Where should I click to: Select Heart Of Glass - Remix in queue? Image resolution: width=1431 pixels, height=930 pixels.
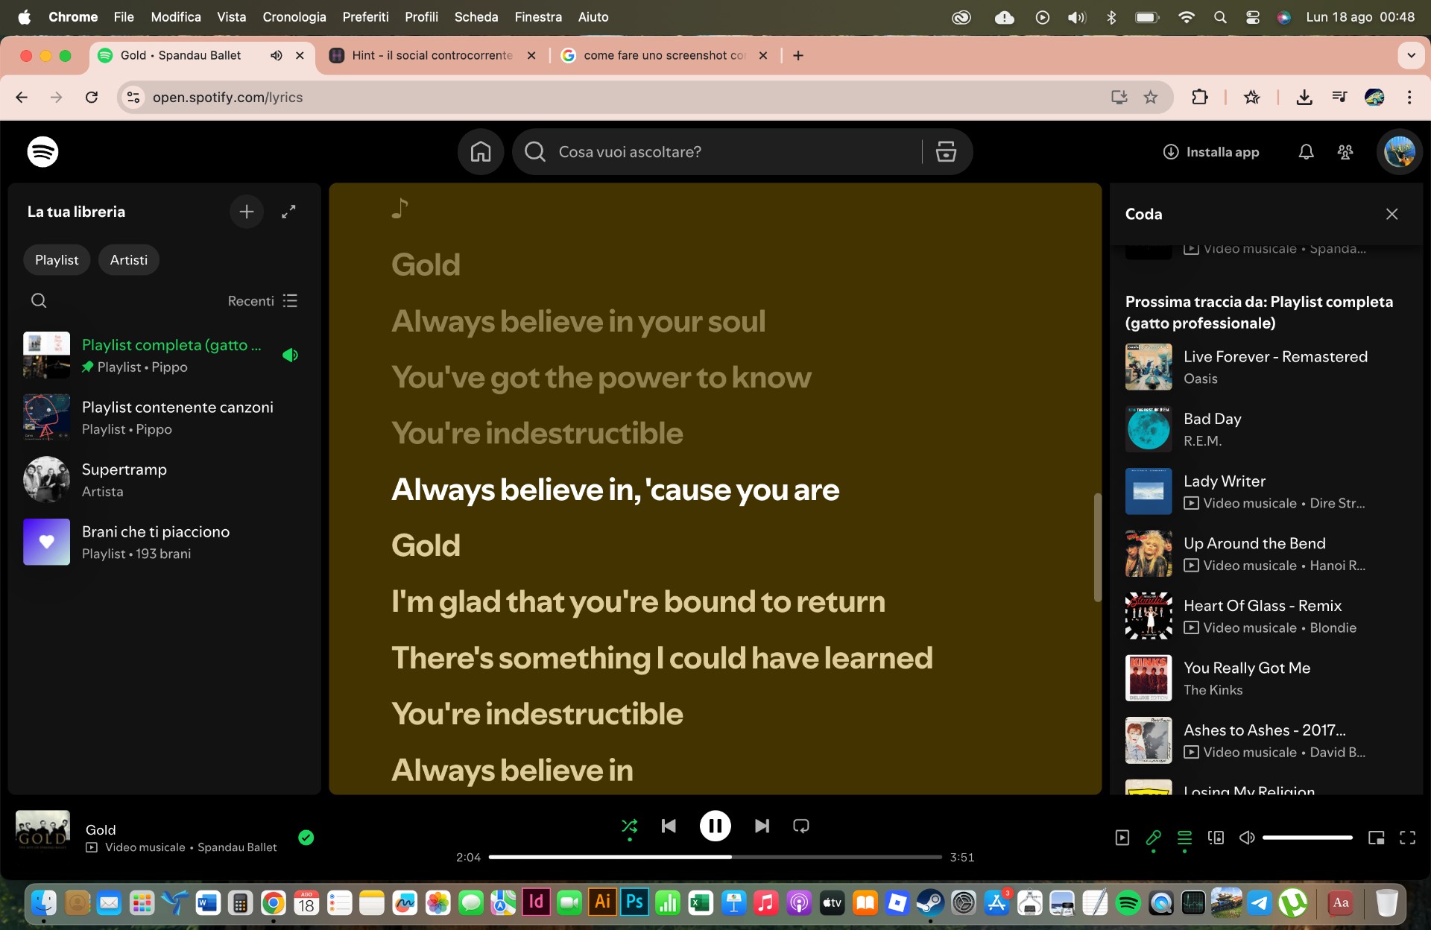[x=1266, y=616]
